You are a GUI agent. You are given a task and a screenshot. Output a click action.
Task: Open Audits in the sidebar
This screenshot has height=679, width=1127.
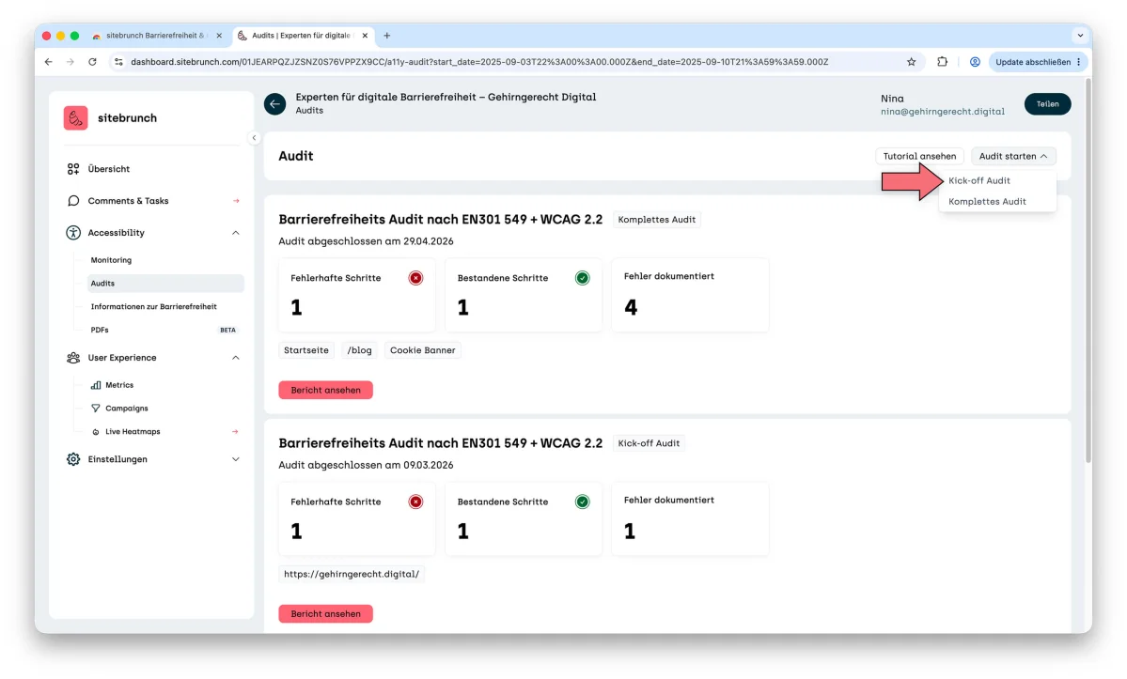click(x=165, y=284)
